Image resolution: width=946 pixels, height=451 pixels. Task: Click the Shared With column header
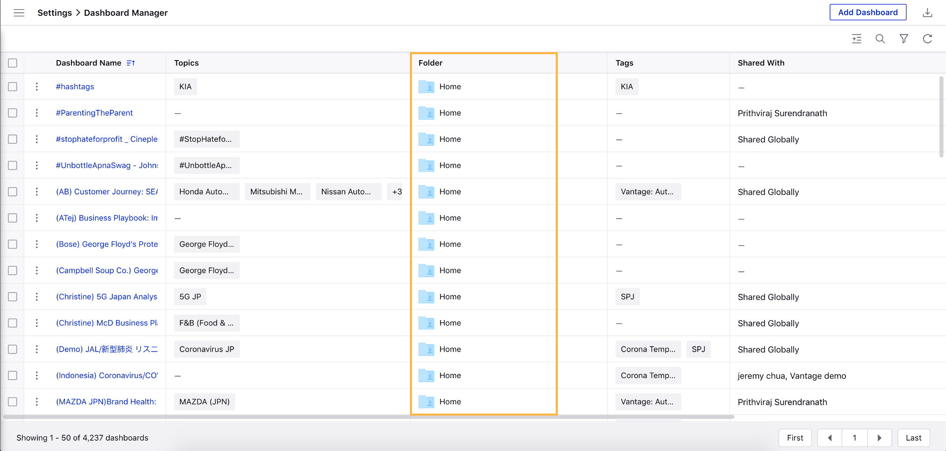click(761, 63)
